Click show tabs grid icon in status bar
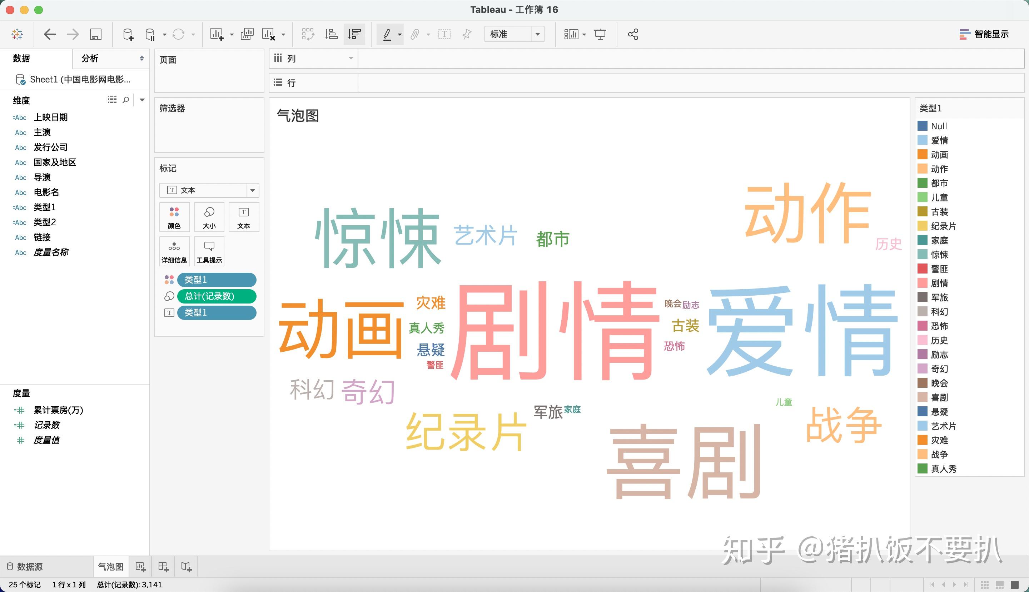This screenshot has width=1029, height=592. pos(985,585)
